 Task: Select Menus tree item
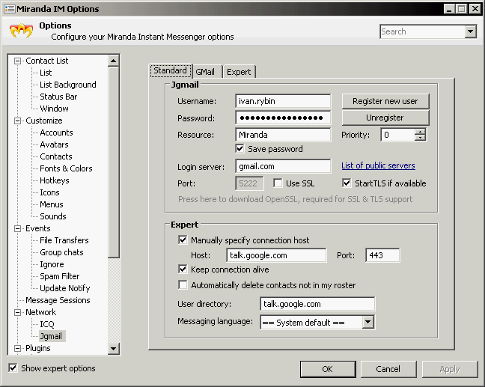pyautogui.click(x=52, y=204)
